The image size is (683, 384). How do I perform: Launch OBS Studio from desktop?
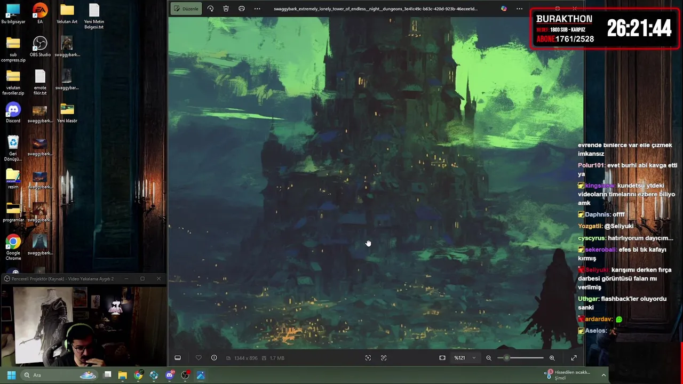pyautogui.click(x=40, y=47)
